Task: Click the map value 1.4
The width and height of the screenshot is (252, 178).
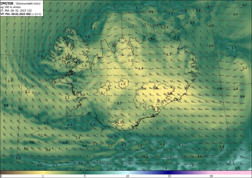Action: [141, 69]
